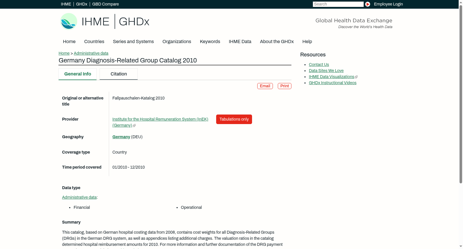Click the Tabulations only red badge
463x249 pixels.
click(x=234, y=119)
